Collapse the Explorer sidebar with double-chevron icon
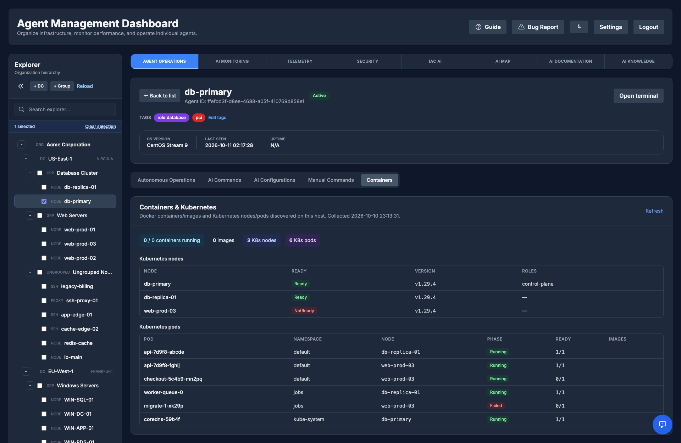The image size is (681, 443). click(x=21, y=86)
